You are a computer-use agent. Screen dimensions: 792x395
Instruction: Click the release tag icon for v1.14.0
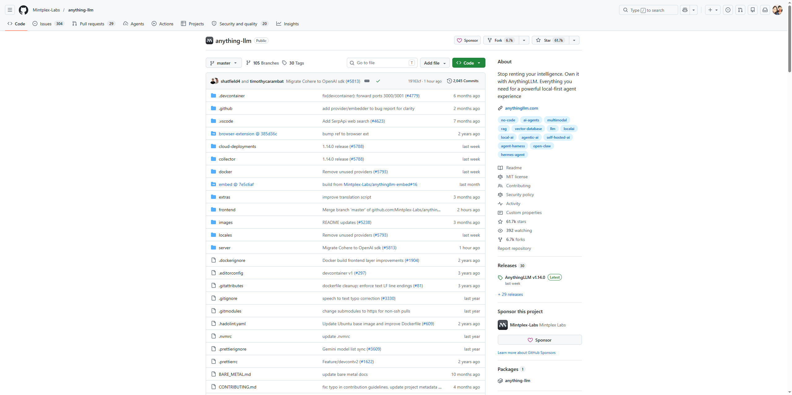pyautogui.click(x=500, y=278)
